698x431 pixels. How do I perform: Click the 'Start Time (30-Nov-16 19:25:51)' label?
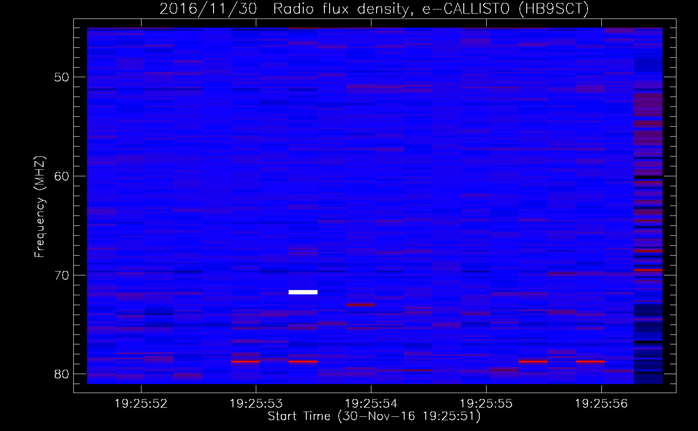click(374, 416)
